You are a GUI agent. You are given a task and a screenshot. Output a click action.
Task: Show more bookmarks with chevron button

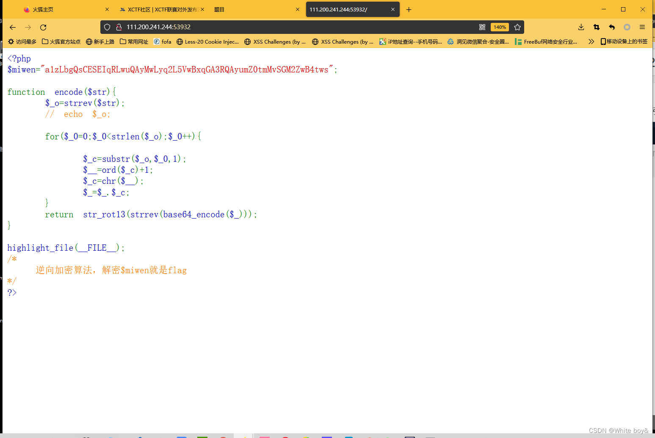[591, 42]
